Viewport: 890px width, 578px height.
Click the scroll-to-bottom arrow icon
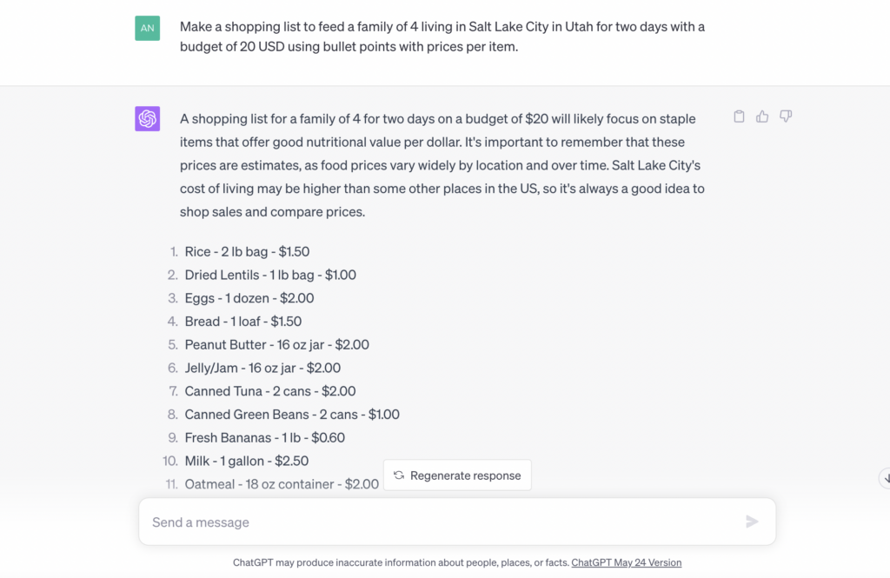(885, 477)
